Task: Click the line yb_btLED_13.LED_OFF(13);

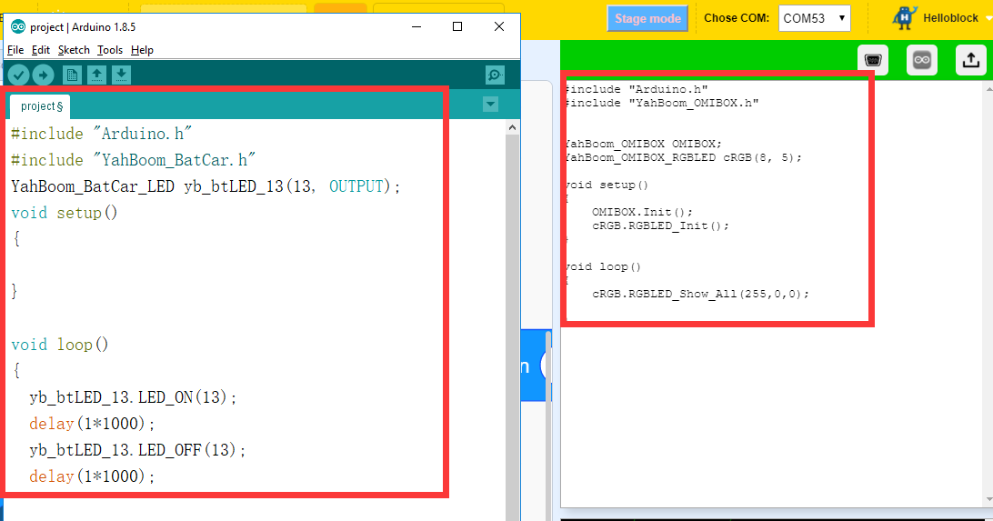Action: (x=136, y=449)
